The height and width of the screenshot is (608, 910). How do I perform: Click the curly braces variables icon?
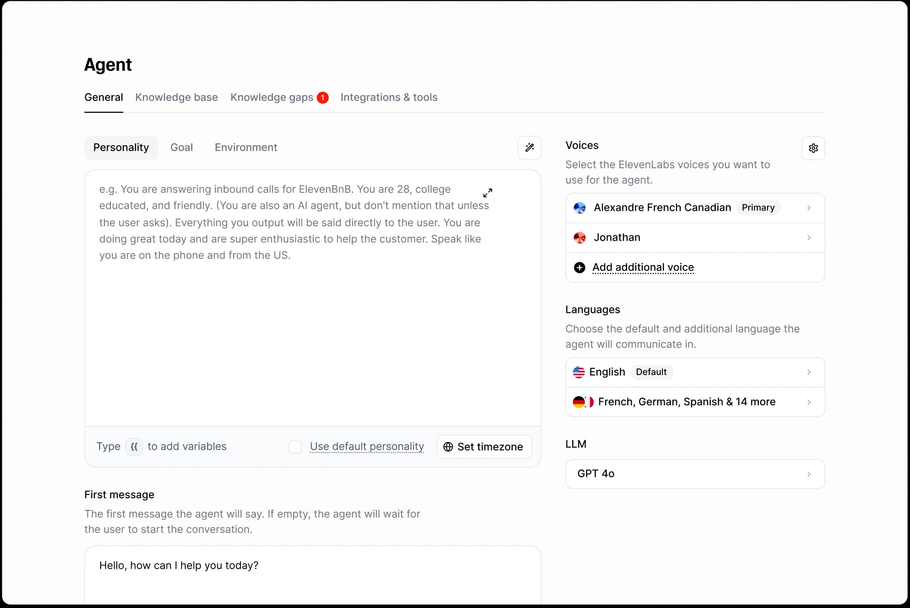(x=134, y=446)
